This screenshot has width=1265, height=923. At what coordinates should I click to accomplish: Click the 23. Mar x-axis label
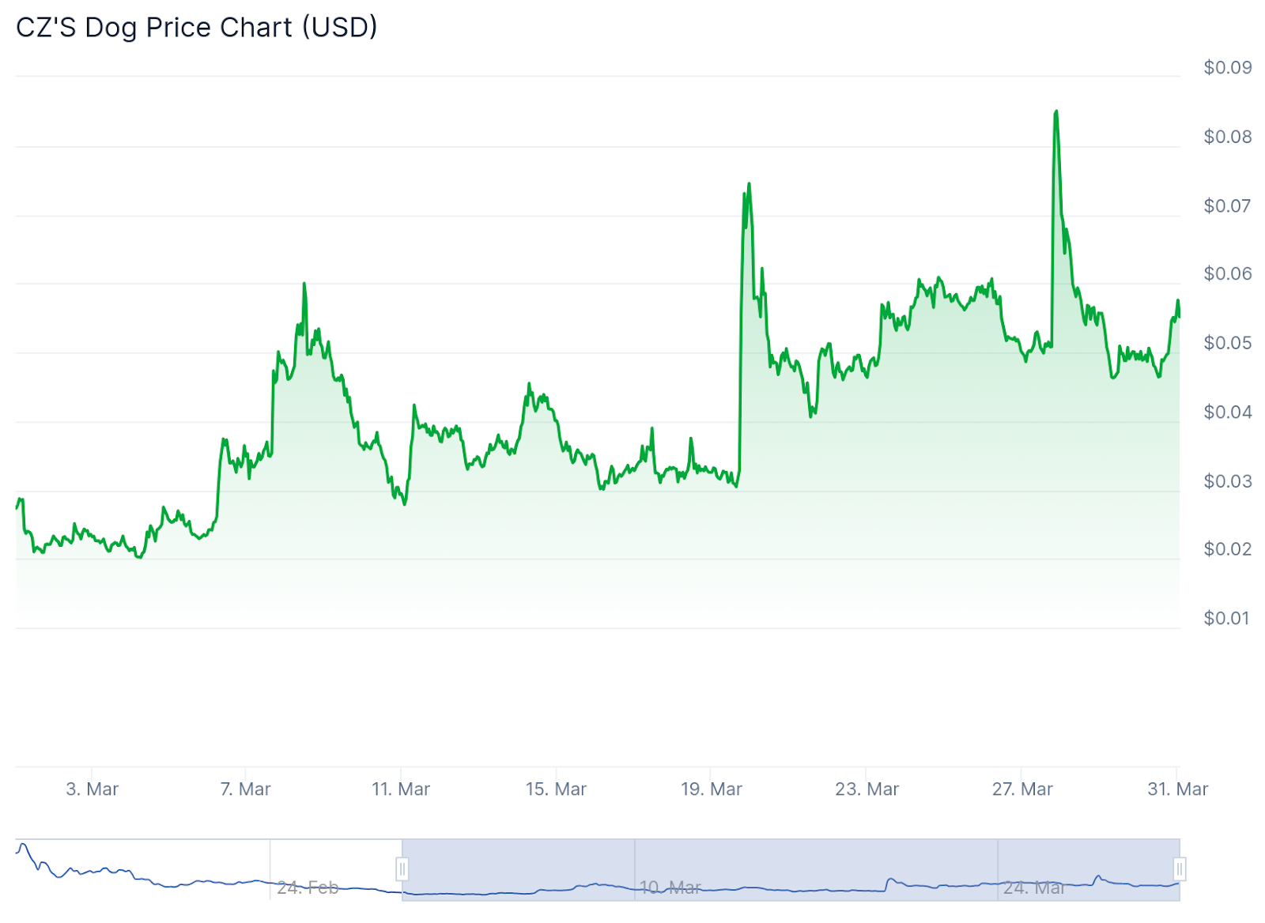pos(867,789)
